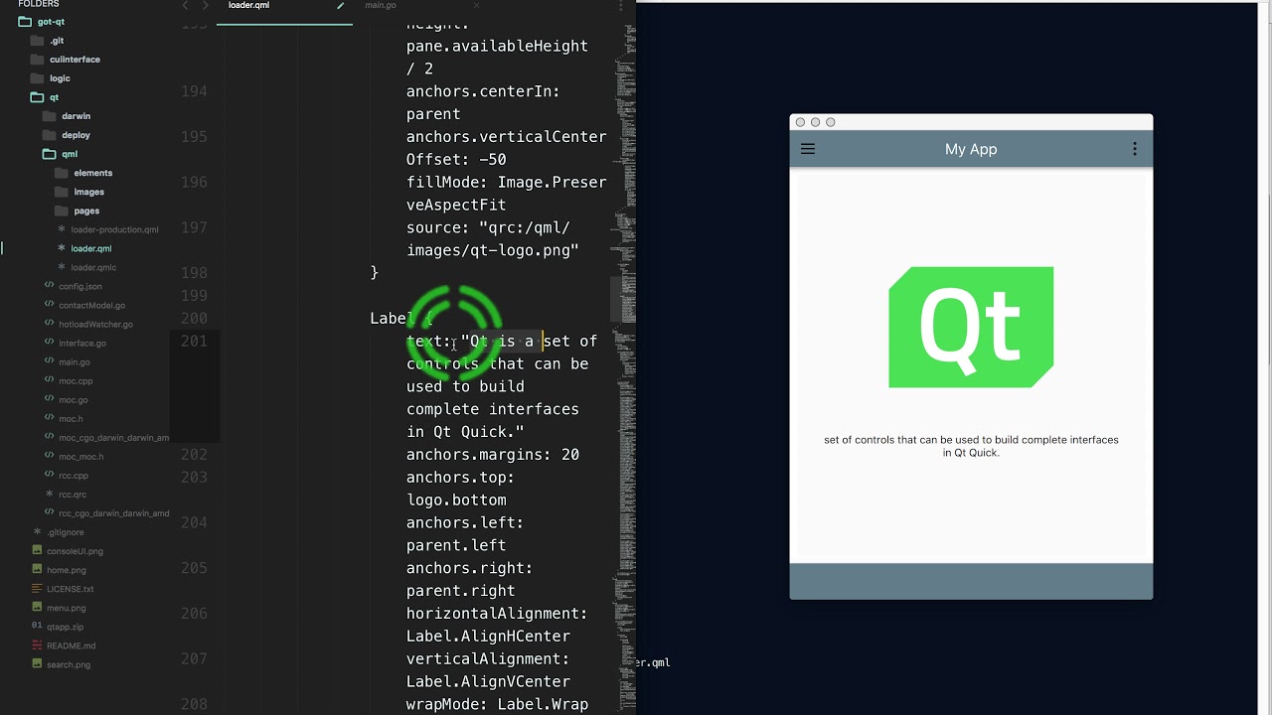Click the 'logo.bottom' code line

[x=456, y=500]
